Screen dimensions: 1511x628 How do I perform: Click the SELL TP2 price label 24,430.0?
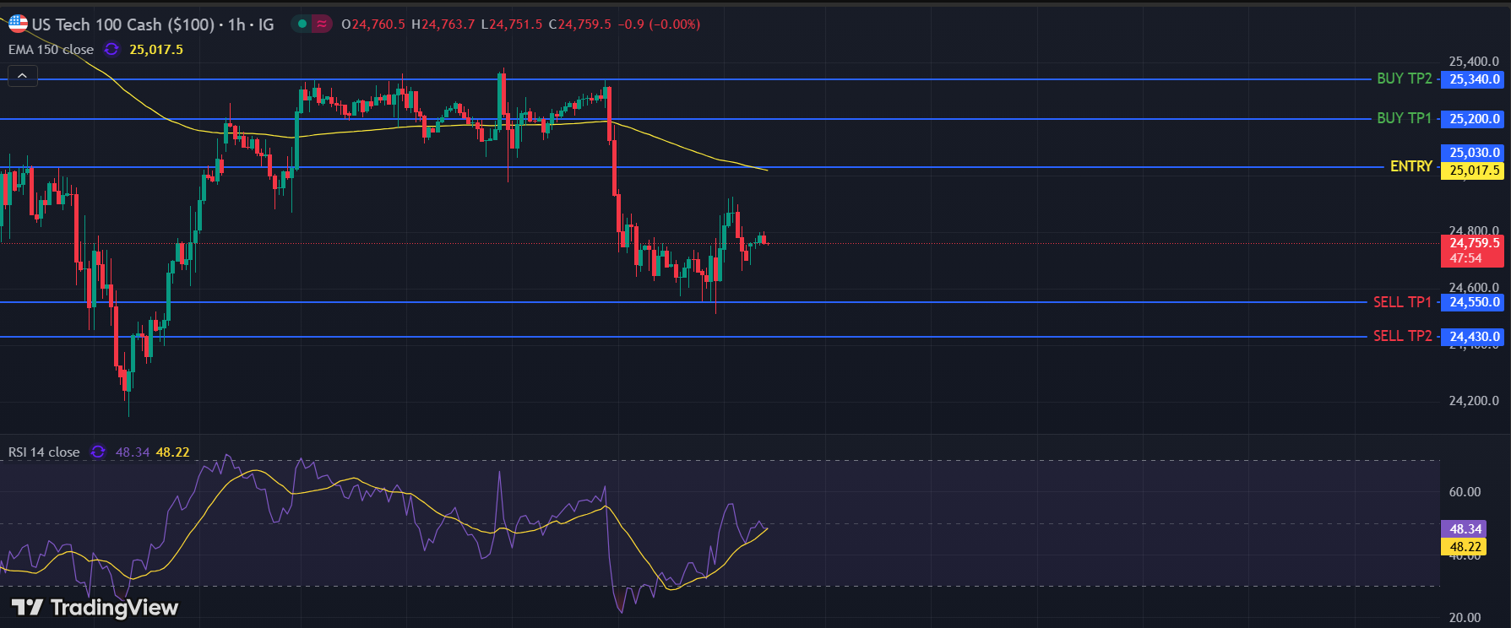coord(1474,337)
